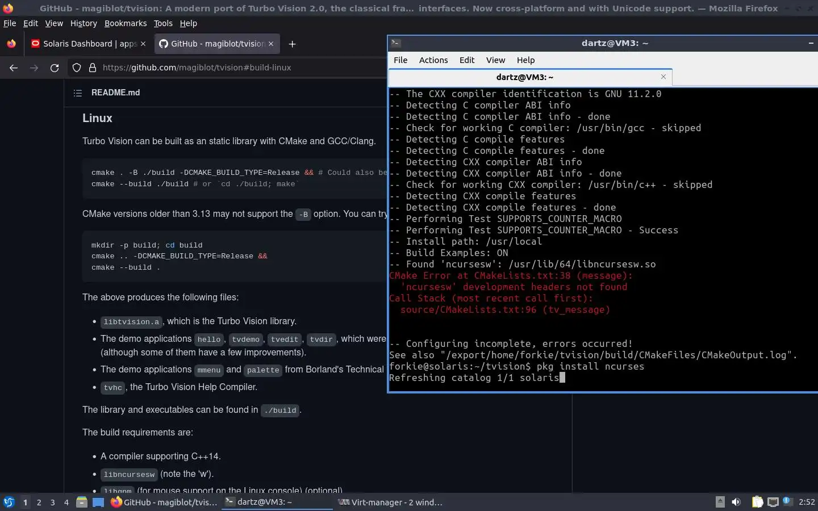Click the terminal window title bar icon
The height and width of the screenshot is (511, 818).
click(396, 43)
